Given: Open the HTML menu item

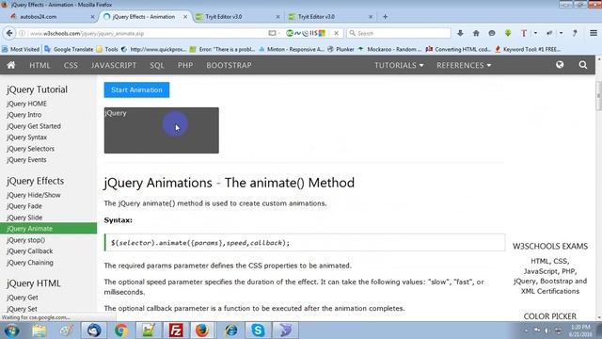Looking at the screenshot, I should coord(40,65).
